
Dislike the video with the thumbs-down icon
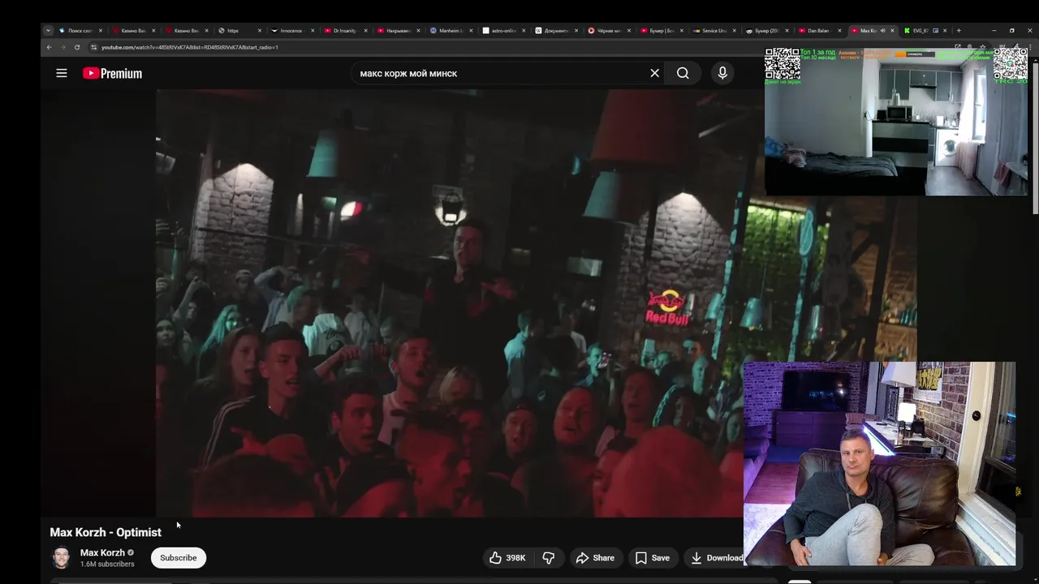pyautogui.click(x=549, y=558)
